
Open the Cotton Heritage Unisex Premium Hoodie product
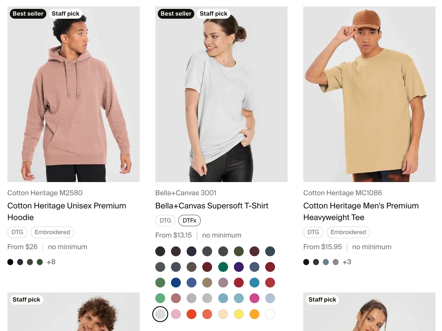point(67,211)
